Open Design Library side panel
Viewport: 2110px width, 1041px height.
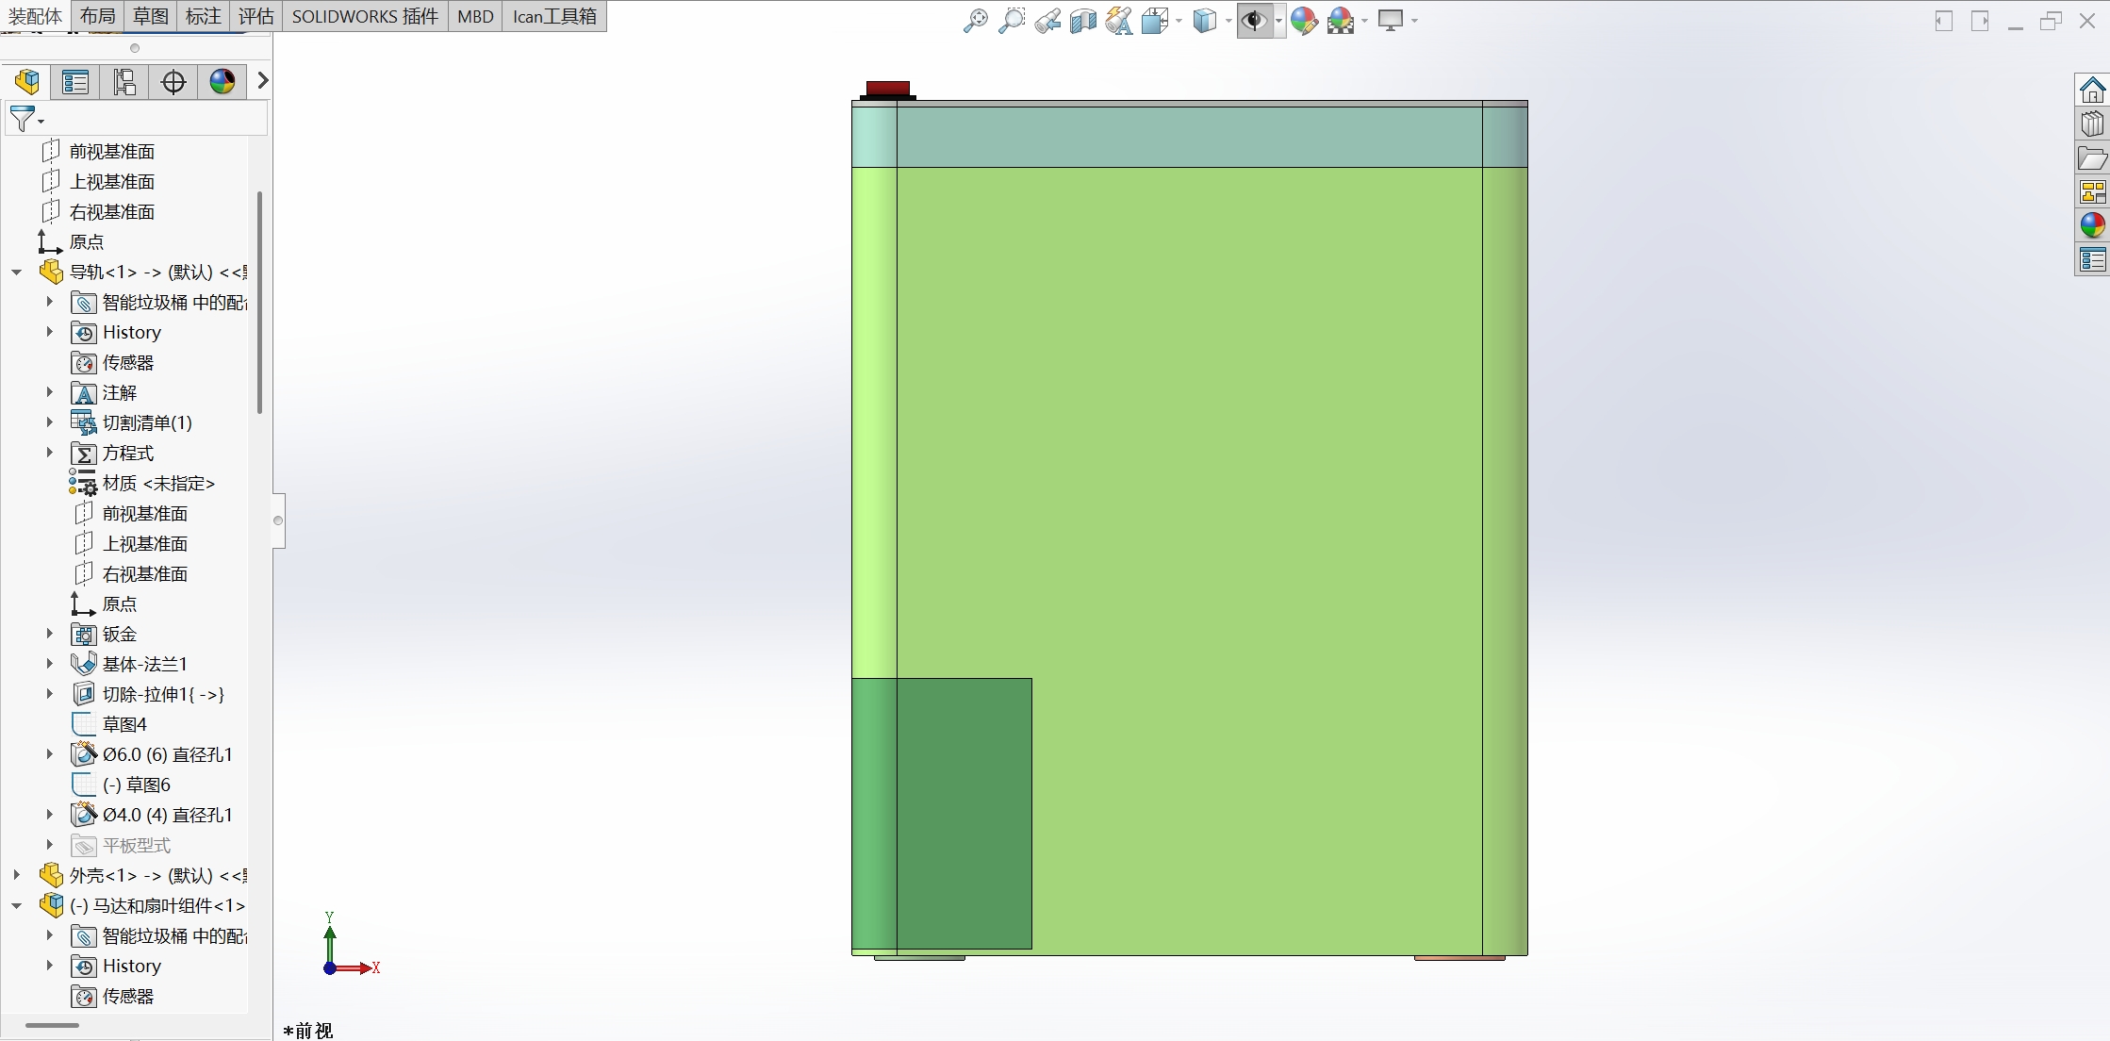pos(2092,124)
